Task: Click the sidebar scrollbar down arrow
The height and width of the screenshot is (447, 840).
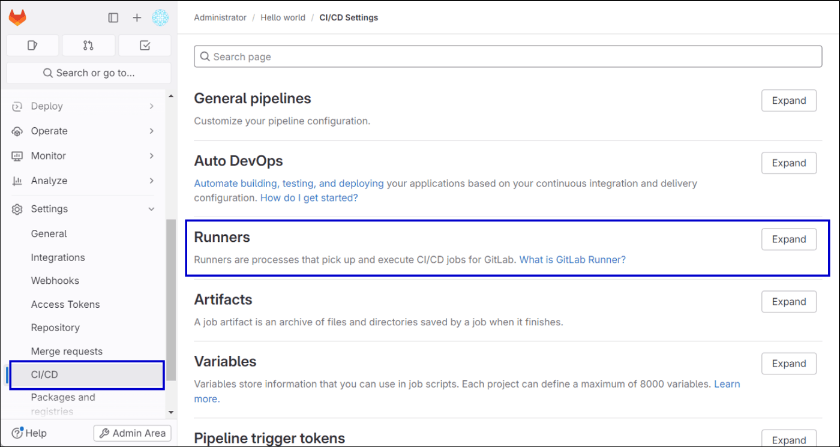Action: click(x=171, y=412)
